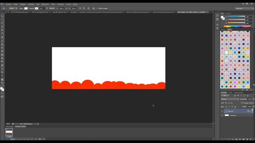Viewport: 255px width, 143px height.
Task: Click the Preenc. fill color swatch
Action: click(26, 8)
